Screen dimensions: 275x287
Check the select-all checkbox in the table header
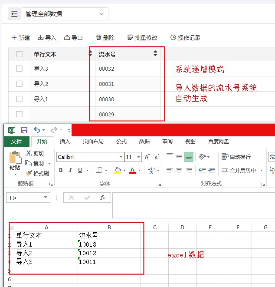click(x=19, y=54)
